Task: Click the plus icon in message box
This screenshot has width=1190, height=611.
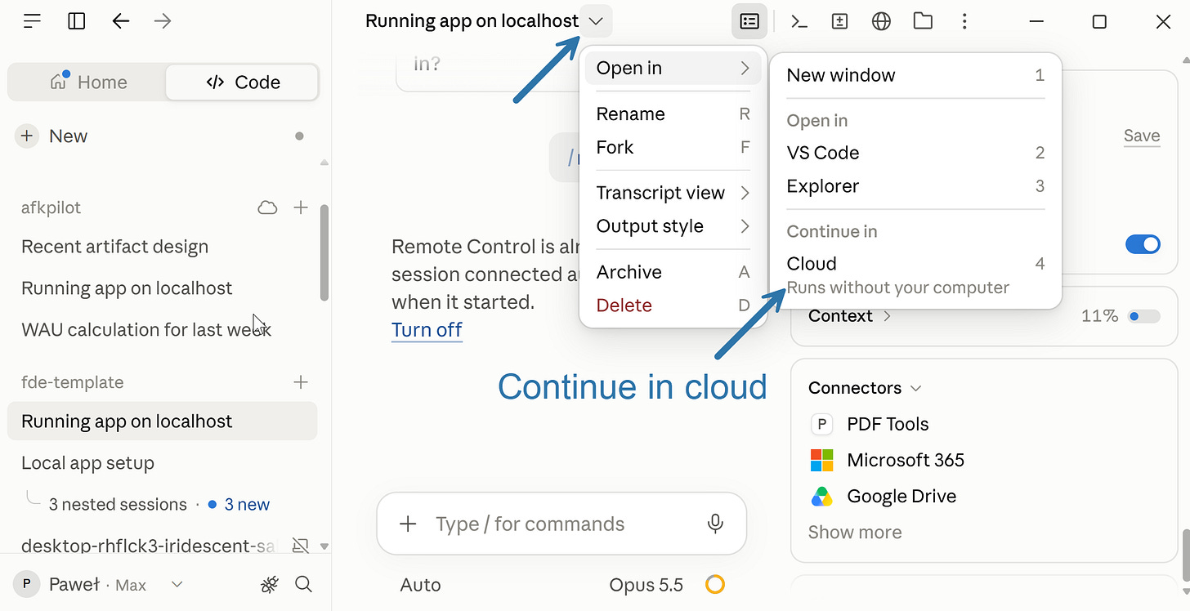Action: click(x=408, y=524)
